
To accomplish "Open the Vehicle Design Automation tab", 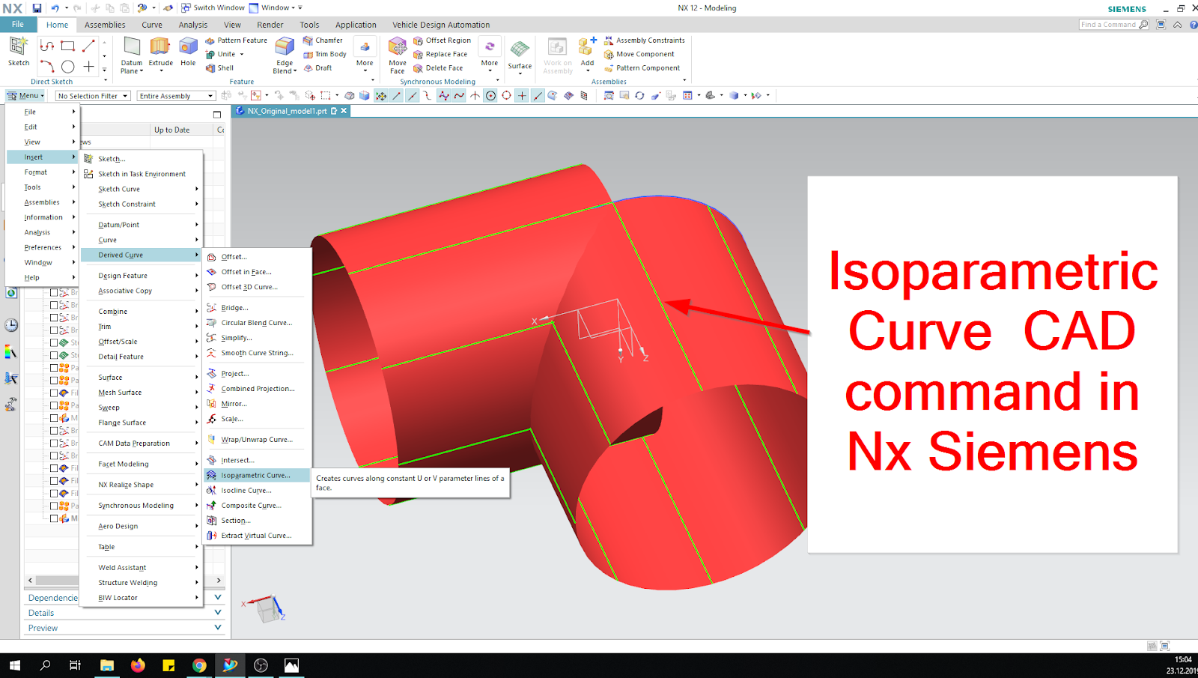I will click(x=441, y=25).
